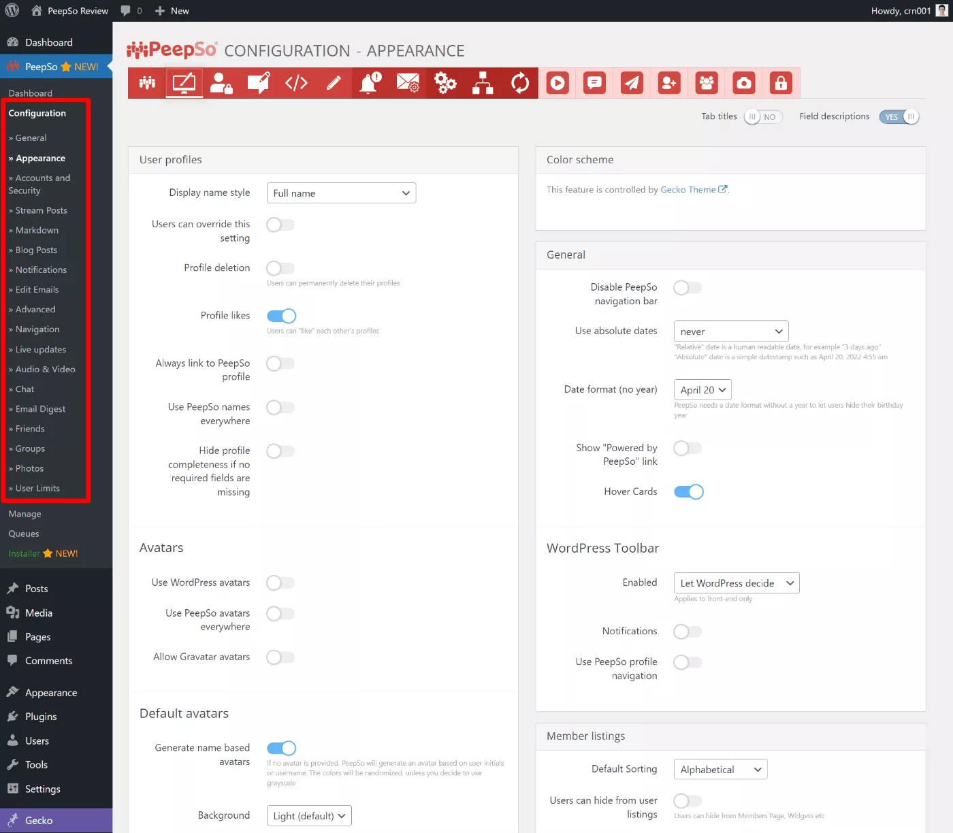
Task: Open Stream Posts note-and-pencil toolbar icon
Action: tap(259, 83)
